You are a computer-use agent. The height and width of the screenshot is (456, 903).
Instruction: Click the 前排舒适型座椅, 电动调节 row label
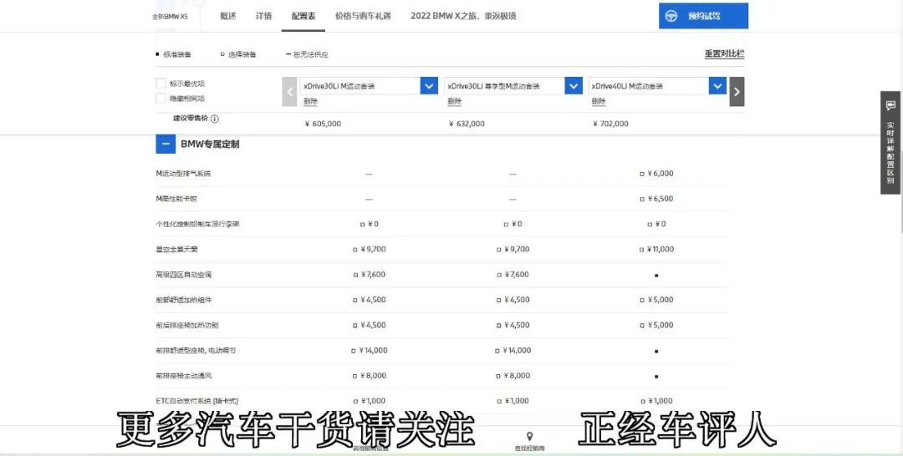[x=195, y=350]
